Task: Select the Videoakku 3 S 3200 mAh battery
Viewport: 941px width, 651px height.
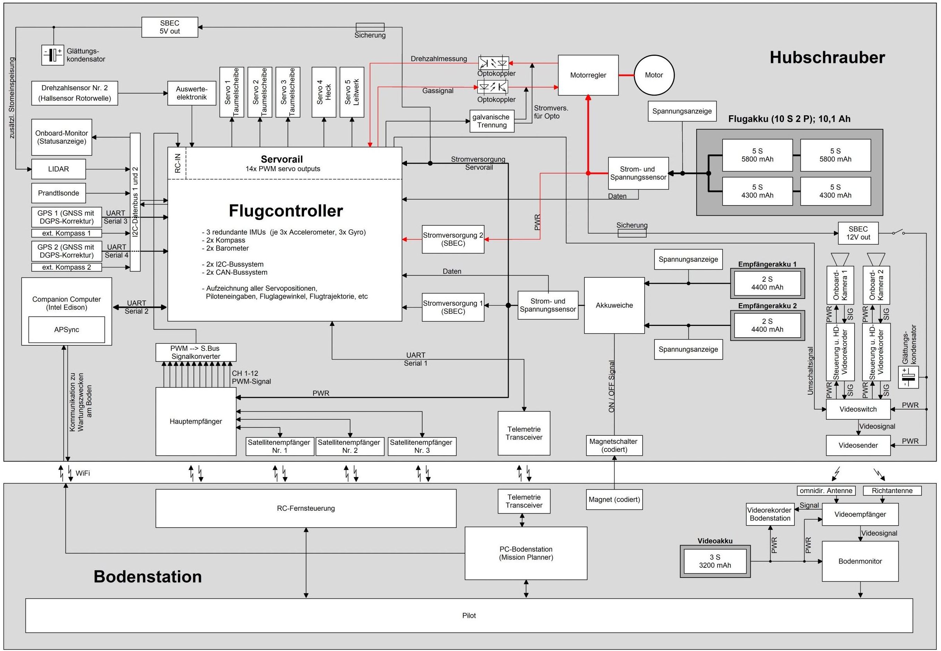Action: [x=715, y=561]
